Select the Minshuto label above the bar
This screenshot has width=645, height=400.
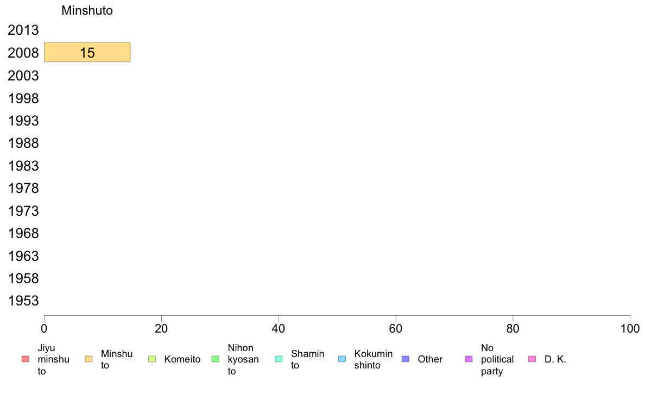(x=87, y=11)
